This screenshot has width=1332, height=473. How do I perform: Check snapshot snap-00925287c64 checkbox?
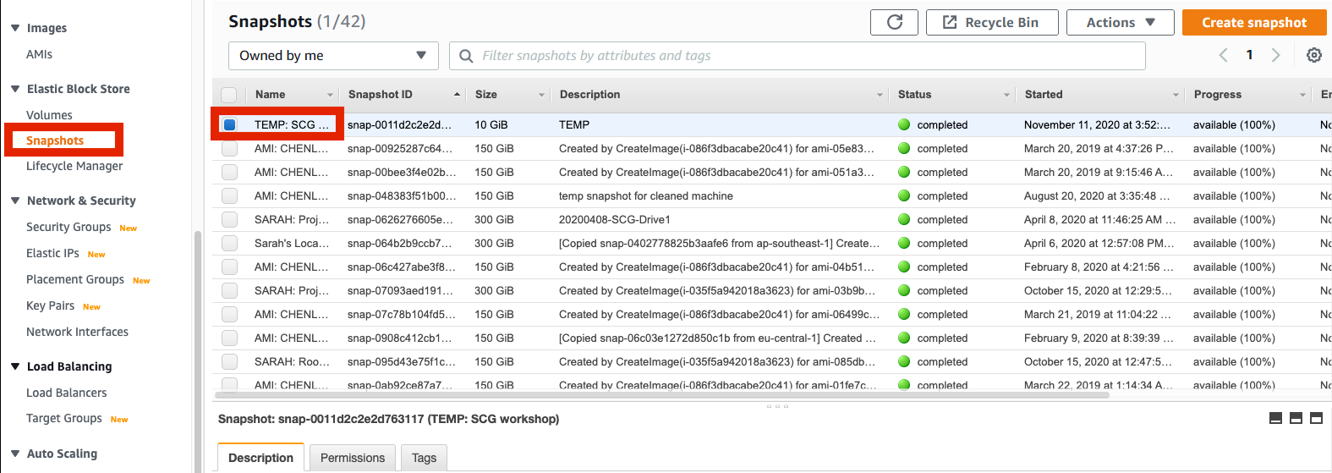point(229,148)
